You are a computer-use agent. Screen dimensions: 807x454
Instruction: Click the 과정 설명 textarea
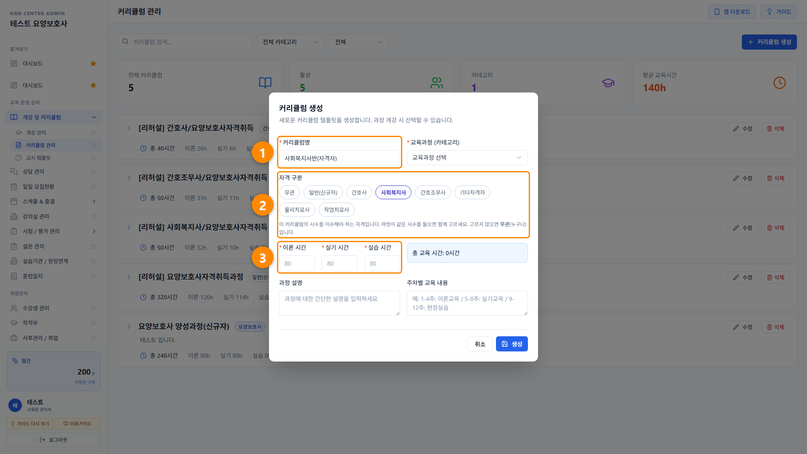point(340,303)
